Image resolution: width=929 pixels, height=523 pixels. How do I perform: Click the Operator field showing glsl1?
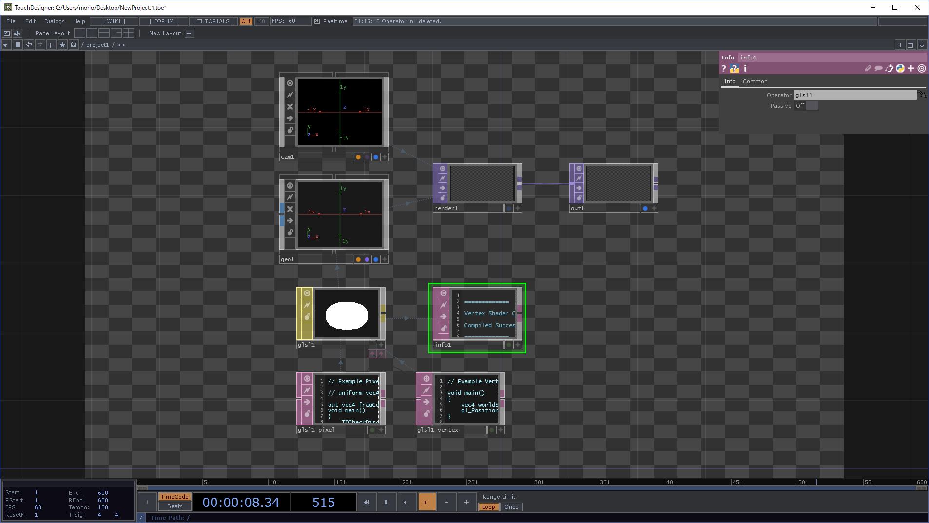855,95
